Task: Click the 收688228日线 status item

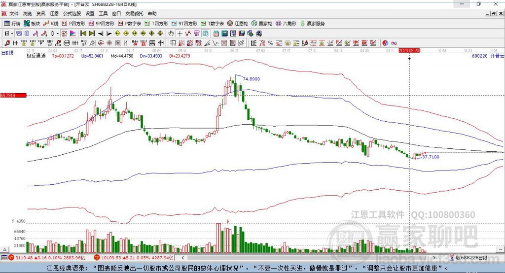Action: point(469,258)
